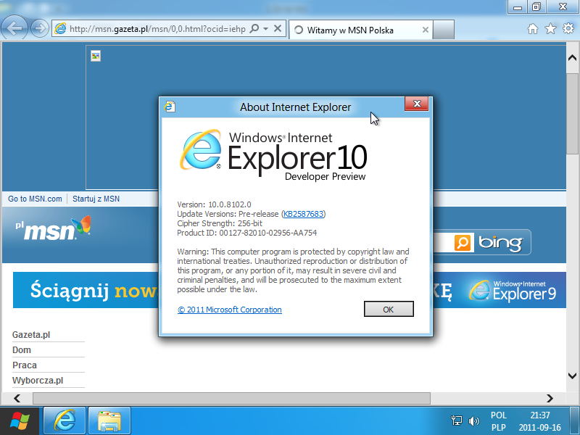The image size is (580, 435).
Task: Open a new blank tab
Action: 444,30
